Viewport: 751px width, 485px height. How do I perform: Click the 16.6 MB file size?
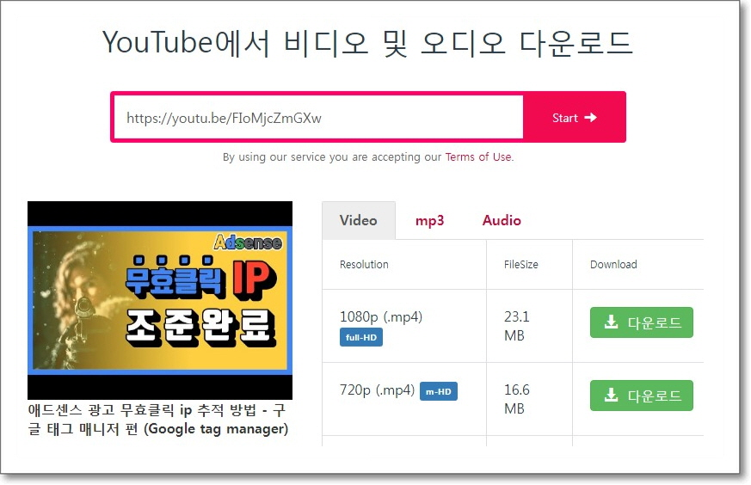[517, 399]
